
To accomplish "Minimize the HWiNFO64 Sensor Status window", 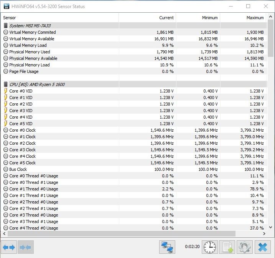I will pos(231,6).
